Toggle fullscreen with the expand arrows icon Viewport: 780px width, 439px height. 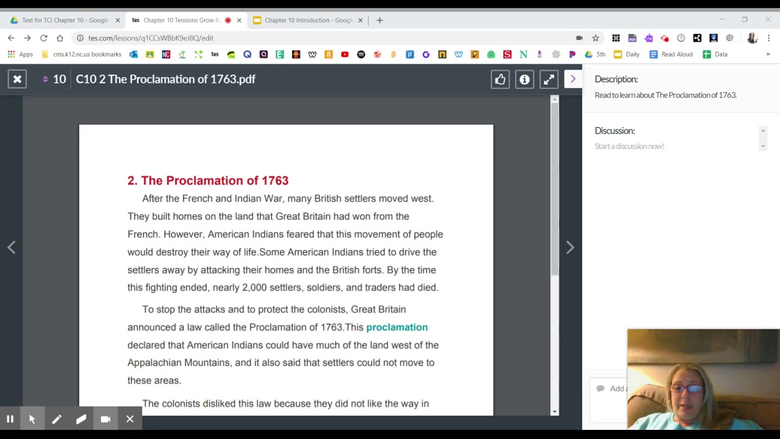pos(549,79)
